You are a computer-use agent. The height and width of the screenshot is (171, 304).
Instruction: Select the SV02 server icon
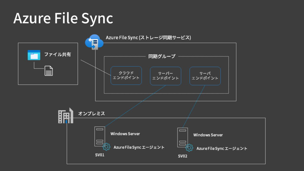[183, 137]
